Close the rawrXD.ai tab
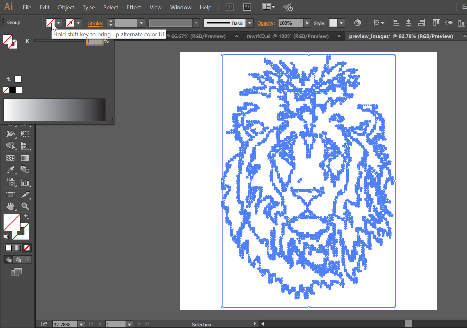The width and height of the screenshot is (467, 328). pyautogui.click(x=339, y=36)
